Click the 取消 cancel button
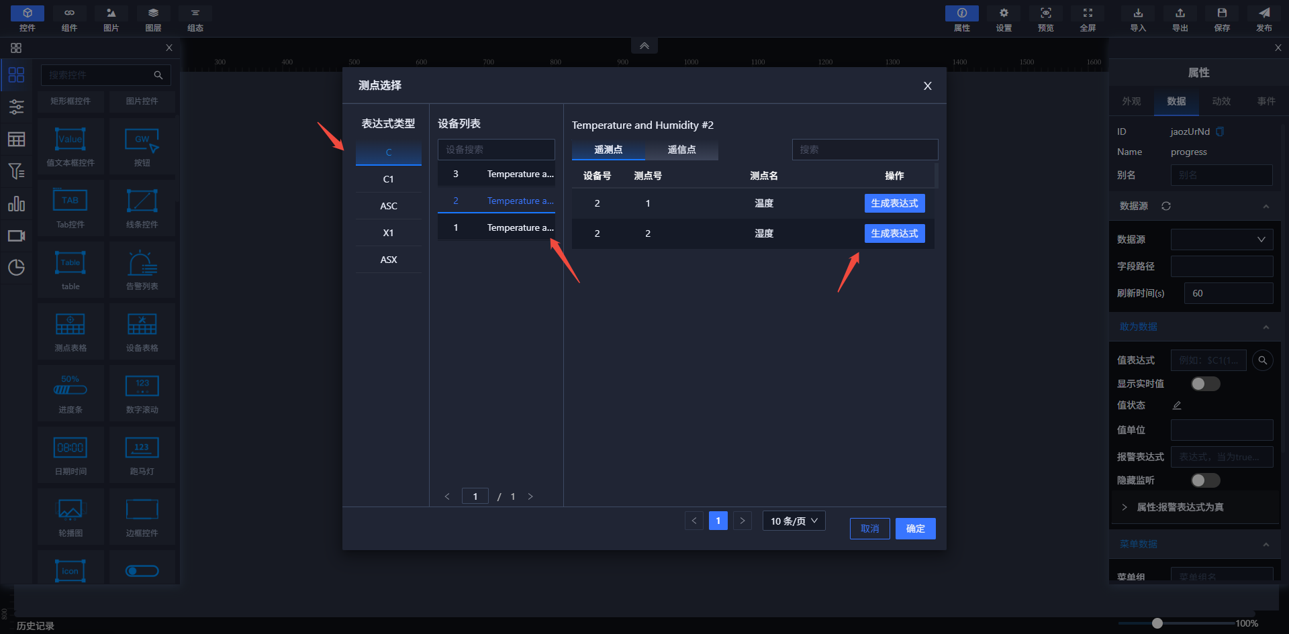 870,529
